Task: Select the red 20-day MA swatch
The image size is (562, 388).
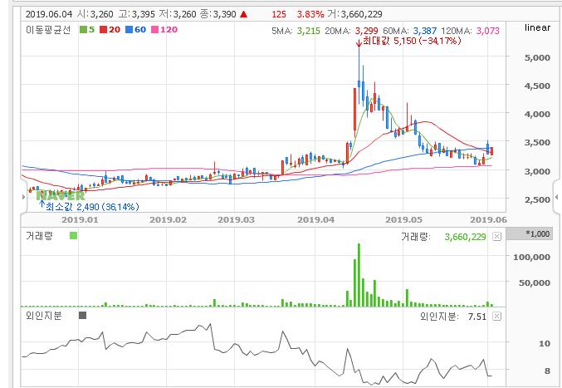Action: pos(103,30)
